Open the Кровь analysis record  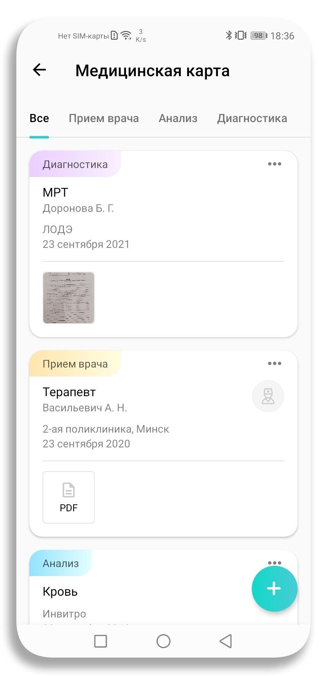point(60,592)
